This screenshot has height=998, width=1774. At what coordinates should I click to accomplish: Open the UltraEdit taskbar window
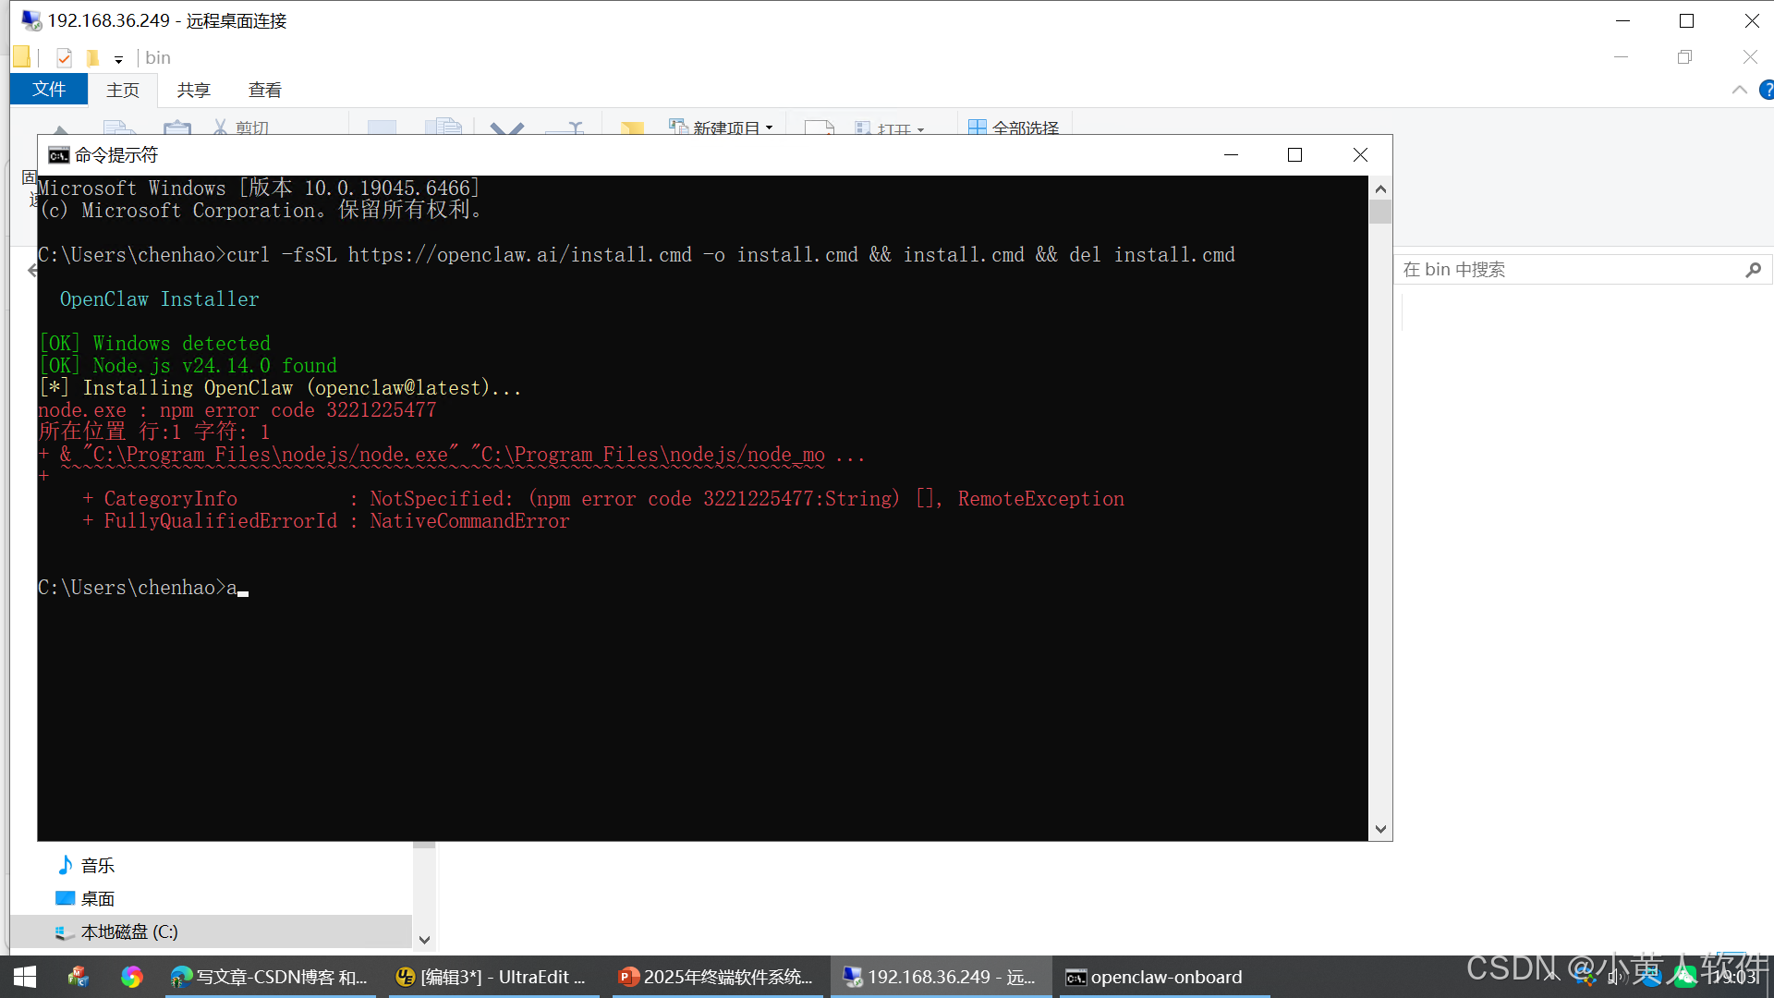coord(492,977)
